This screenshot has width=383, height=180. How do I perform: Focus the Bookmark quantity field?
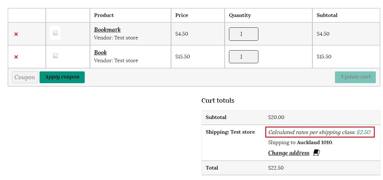click(243, 34)
